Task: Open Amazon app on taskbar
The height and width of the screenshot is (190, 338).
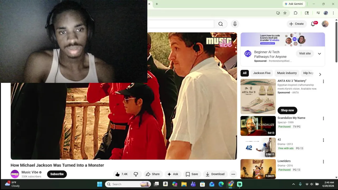Action: point(165,184)
